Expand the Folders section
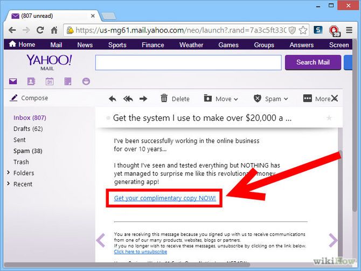This screenshot has width=361, height=271. point(8,172)
